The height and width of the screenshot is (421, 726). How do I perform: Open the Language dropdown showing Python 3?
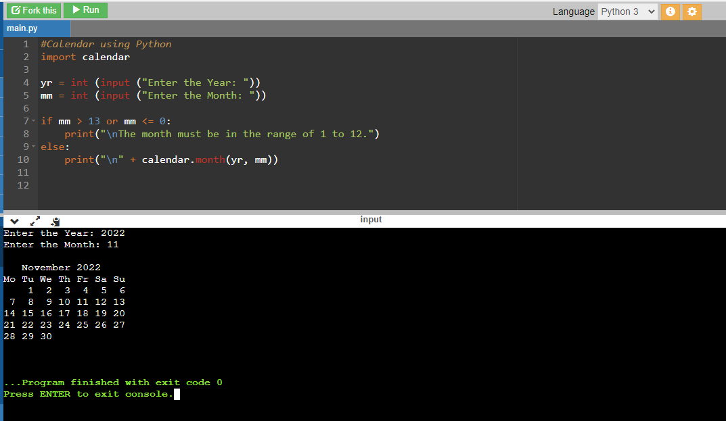[x=628, y=11]
